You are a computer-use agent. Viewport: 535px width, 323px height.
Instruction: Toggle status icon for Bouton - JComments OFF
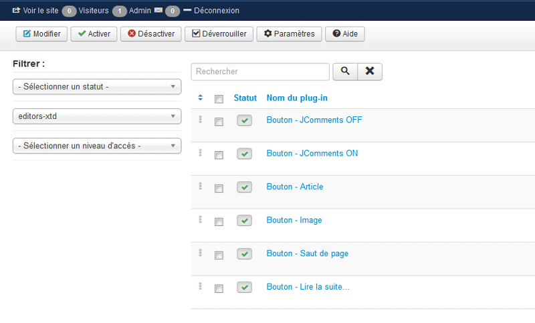click(245, 120)
